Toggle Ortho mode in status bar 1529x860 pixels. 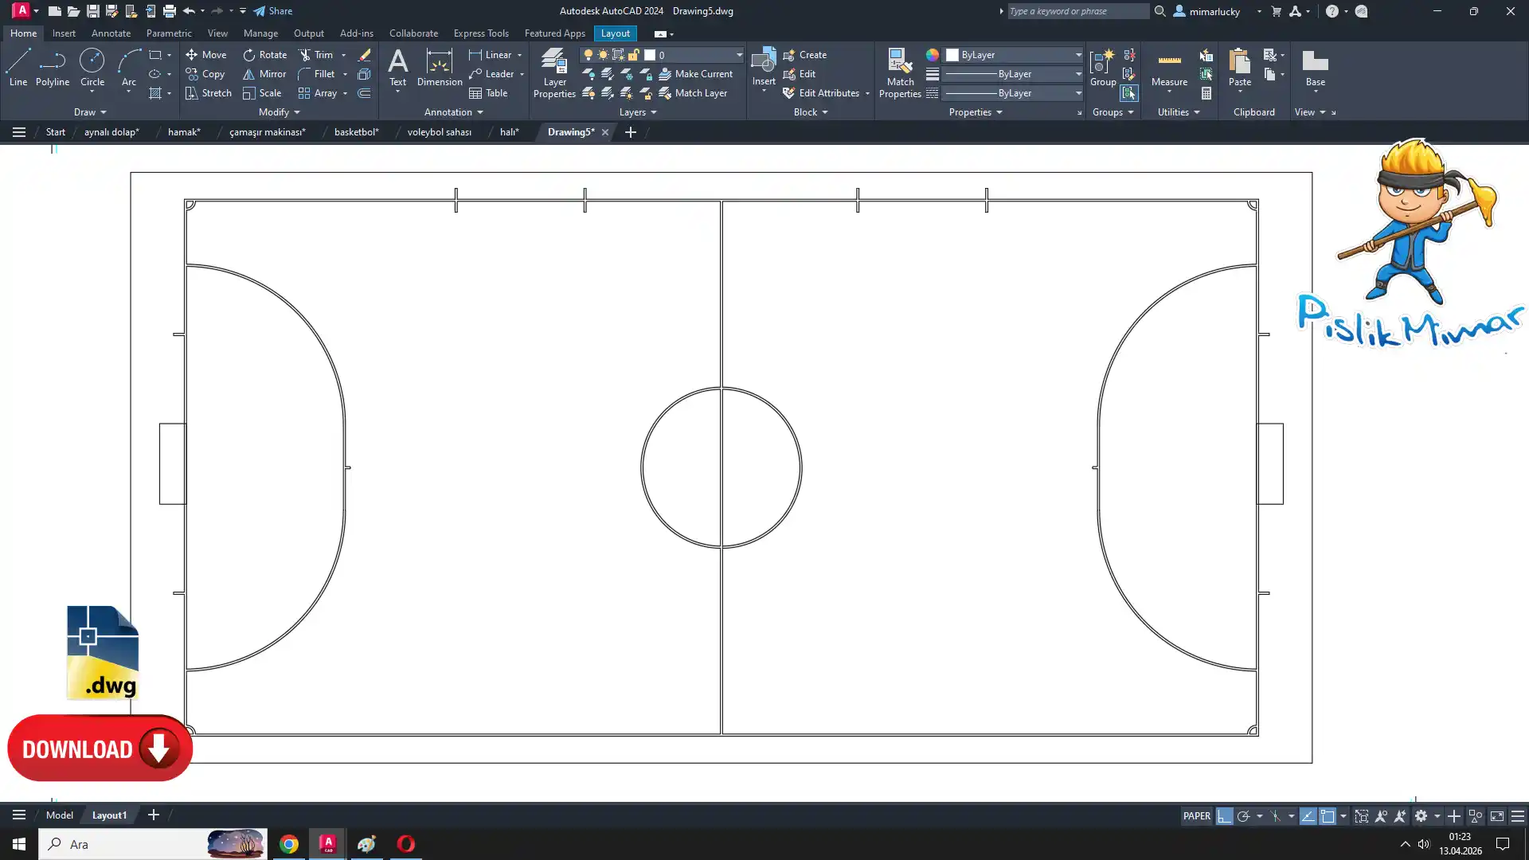point(1224,816)
